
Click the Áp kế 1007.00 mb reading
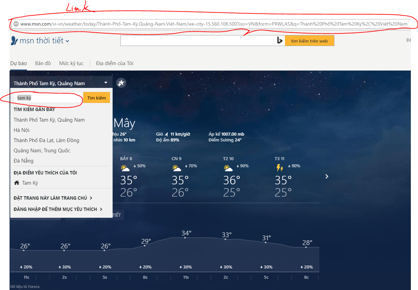[227, 134]
